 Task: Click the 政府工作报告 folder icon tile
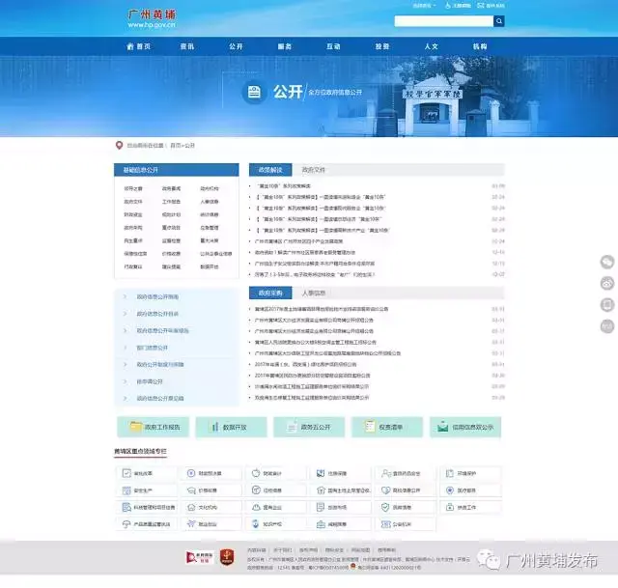[x=153, y=426]
